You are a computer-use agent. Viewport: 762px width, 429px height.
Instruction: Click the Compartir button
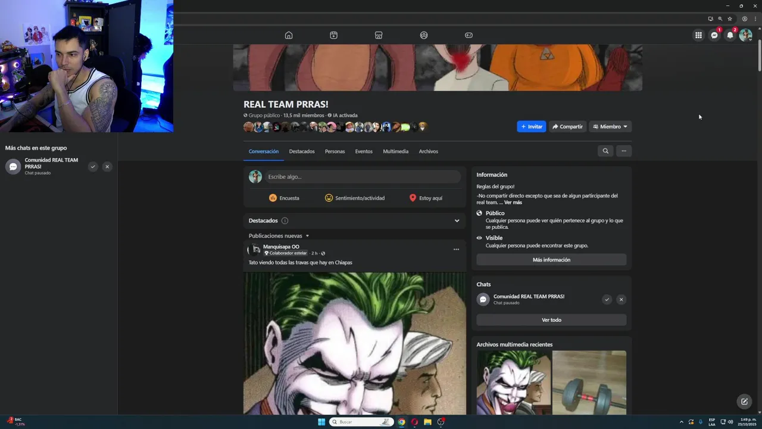pos(567,126)
